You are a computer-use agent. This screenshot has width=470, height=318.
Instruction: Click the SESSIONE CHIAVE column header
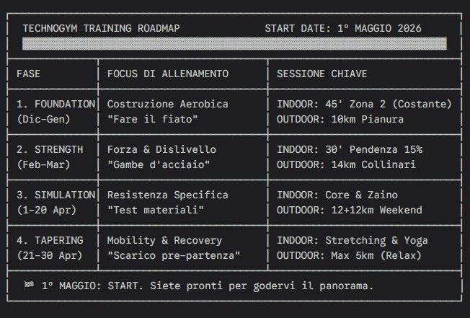[x=322, y=74]
